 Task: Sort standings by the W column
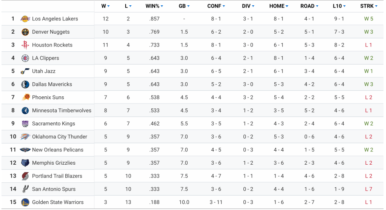[105, 6]
